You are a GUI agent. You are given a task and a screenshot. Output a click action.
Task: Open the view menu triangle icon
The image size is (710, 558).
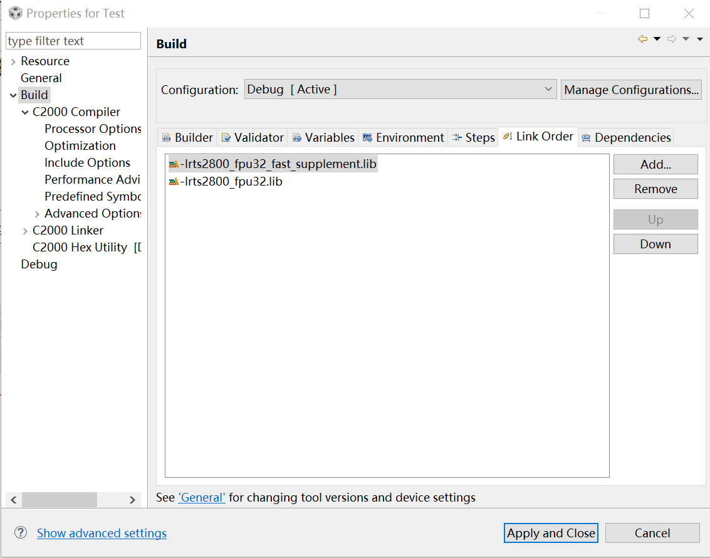(700, 39)
